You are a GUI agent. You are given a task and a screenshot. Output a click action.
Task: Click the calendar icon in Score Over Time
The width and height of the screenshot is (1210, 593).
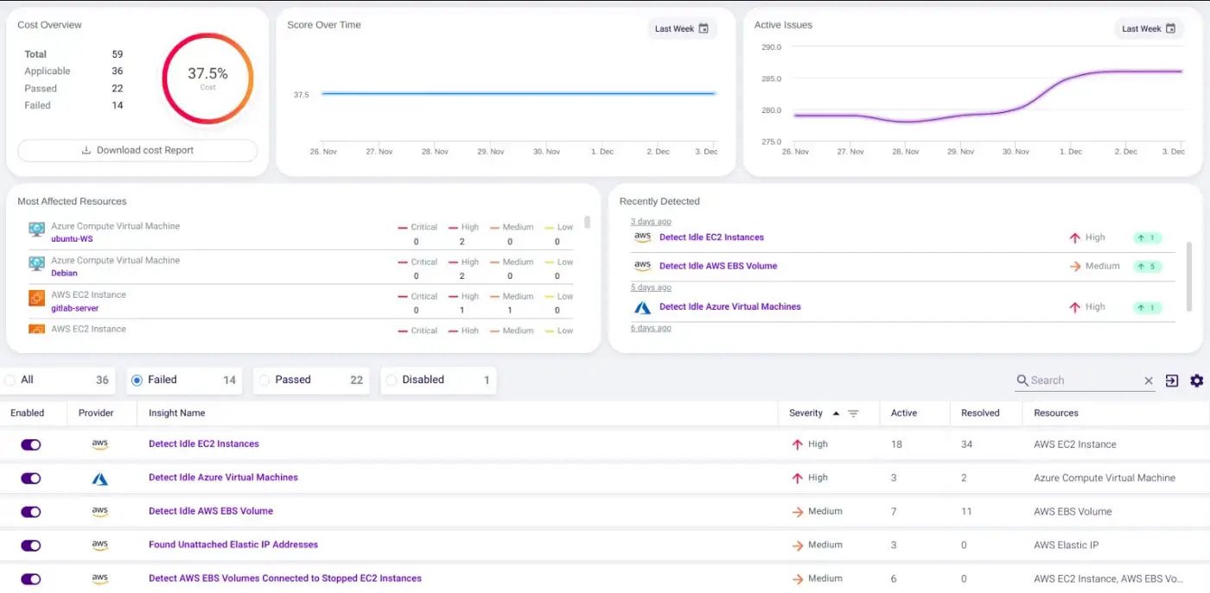pos(705,28)
